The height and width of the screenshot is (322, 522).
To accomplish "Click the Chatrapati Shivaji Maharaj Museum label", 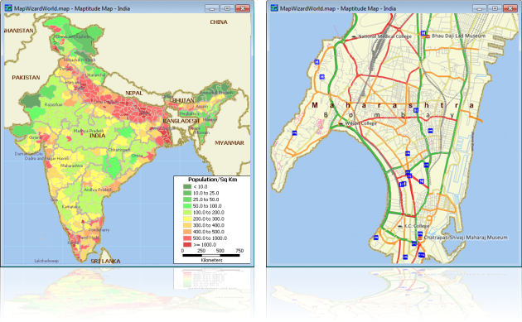I will 466,238.
